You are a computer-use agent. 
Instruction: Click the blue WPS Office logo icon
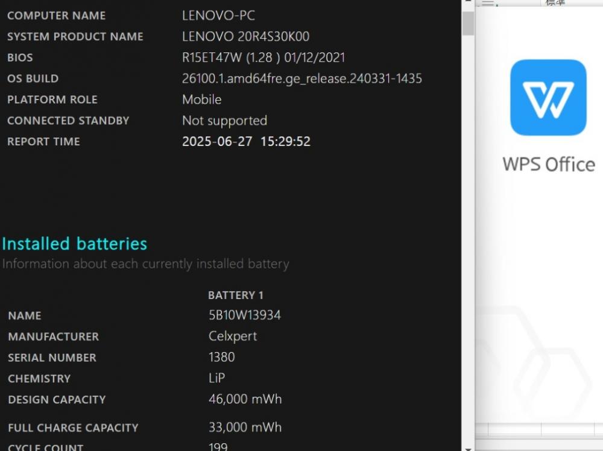pos(548,97)
